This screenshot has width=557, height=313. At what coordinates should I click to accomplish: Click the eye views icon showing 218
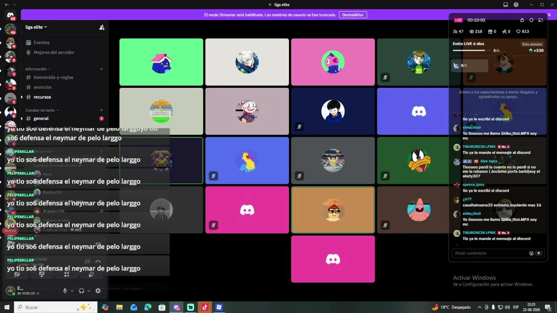[471, 32]
